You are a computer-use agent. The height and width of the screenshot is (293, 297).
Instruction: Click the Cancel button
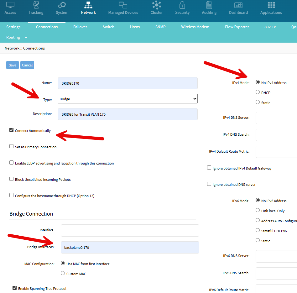click(27, 65)
